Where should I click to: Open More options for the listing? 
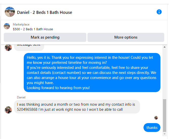[126, 37]
